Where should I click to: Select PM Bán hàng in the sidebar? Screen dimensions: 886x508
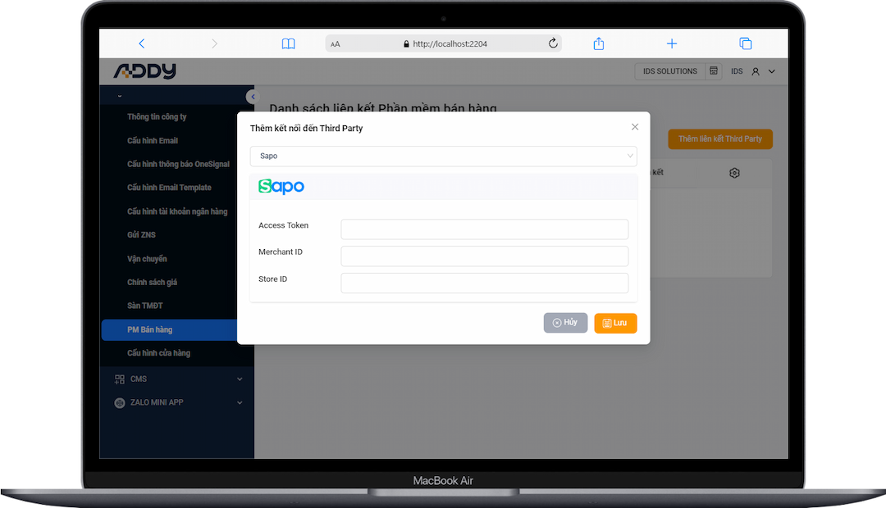(149, 329)
